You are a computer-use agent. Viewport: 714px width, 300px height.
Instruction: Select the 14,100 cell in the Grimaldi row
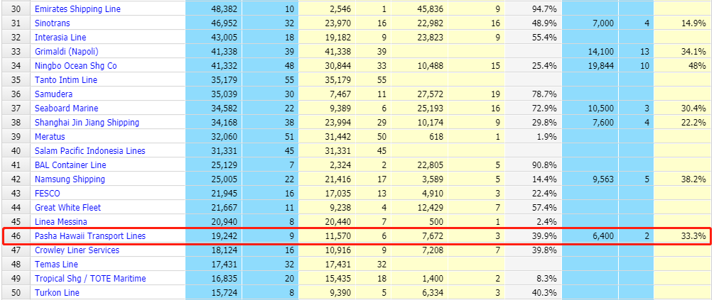[x=590, y=51]
